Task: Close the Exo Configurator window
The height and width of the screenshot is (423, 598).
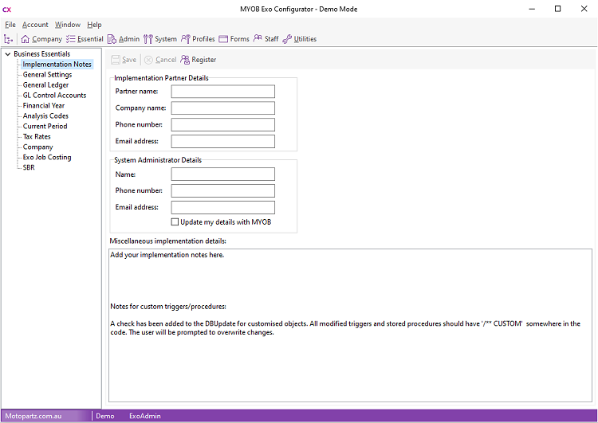Action: [584, 9]
